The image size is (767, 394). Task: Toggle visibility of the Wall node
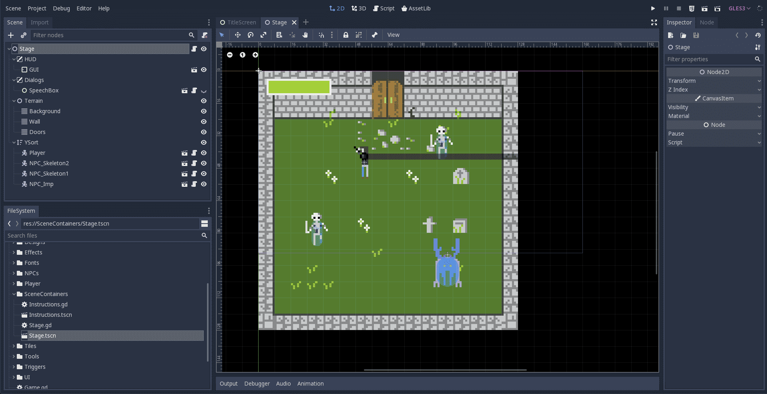point(204,122)
